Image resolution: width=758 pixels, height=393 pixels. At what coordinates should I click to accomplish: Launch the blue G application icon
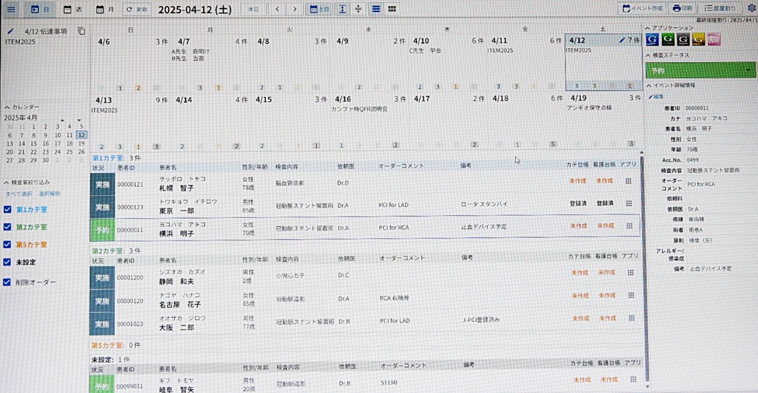tap(652, 40)
